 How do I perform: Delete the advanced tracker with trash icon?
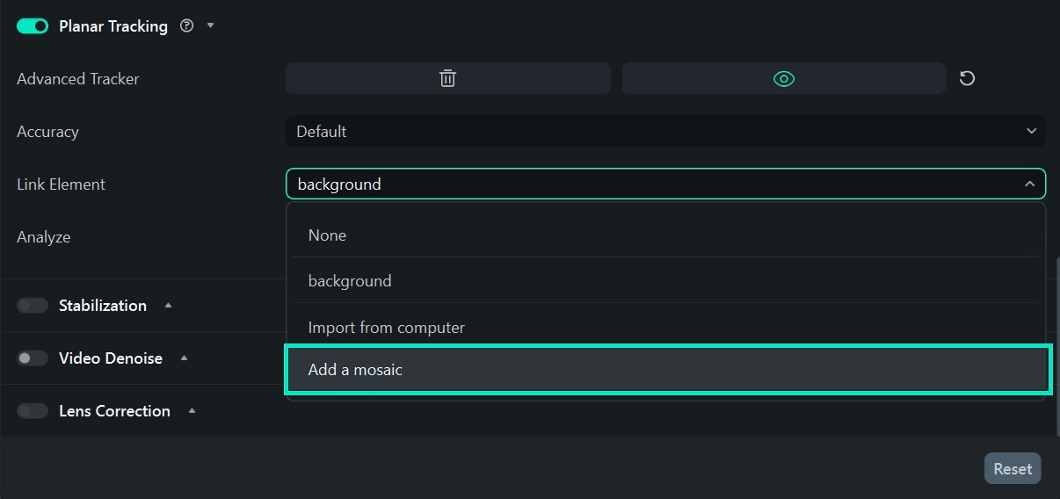[x=447, y=78]
